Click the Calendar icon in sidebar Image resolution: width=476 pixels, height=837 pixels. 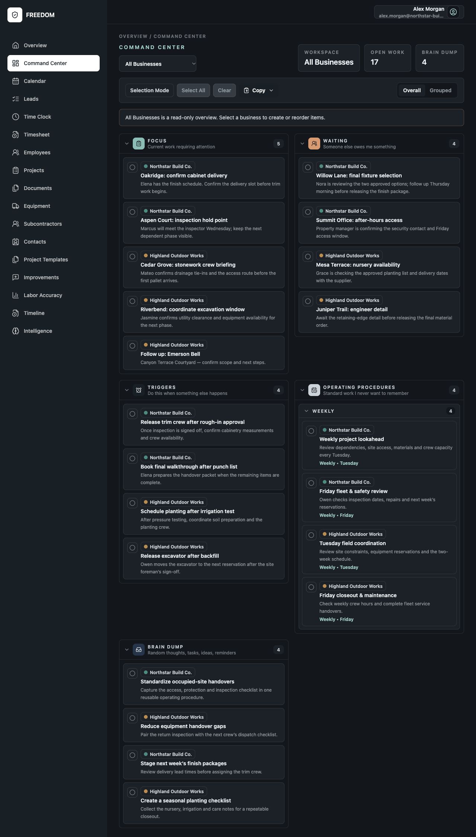point(16,81)
